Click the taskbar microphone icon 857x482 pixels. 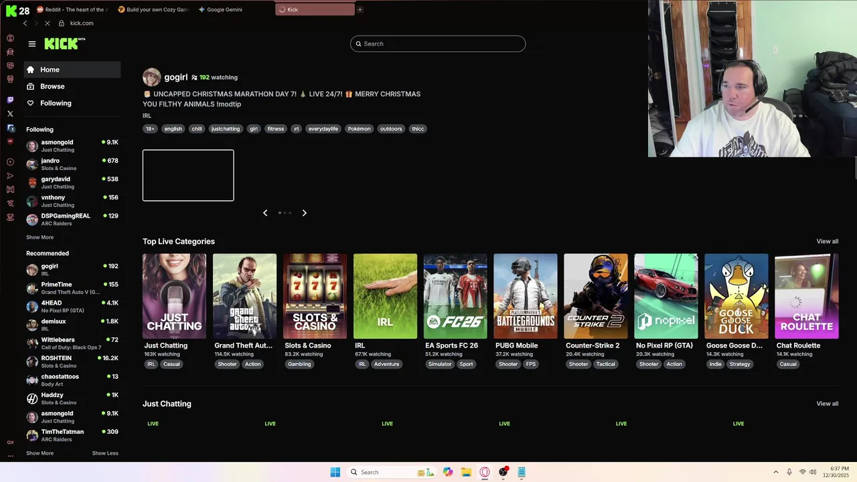pyautogui.click(x=789, y=472)
